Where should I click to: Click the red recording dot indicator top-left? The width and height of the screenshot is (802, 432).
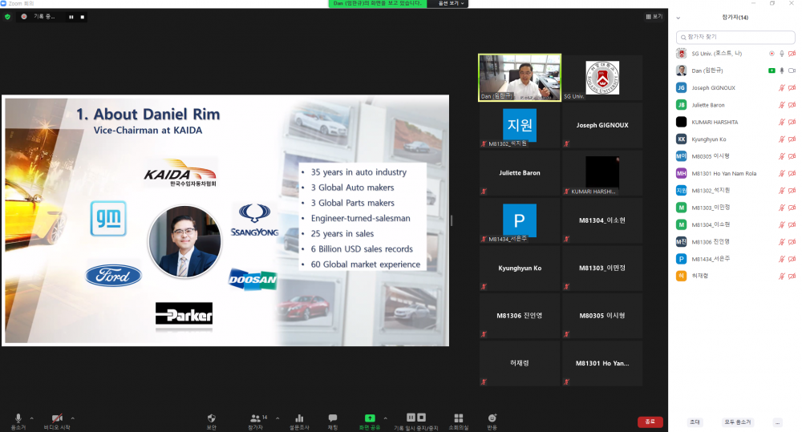tap(23, 16)
